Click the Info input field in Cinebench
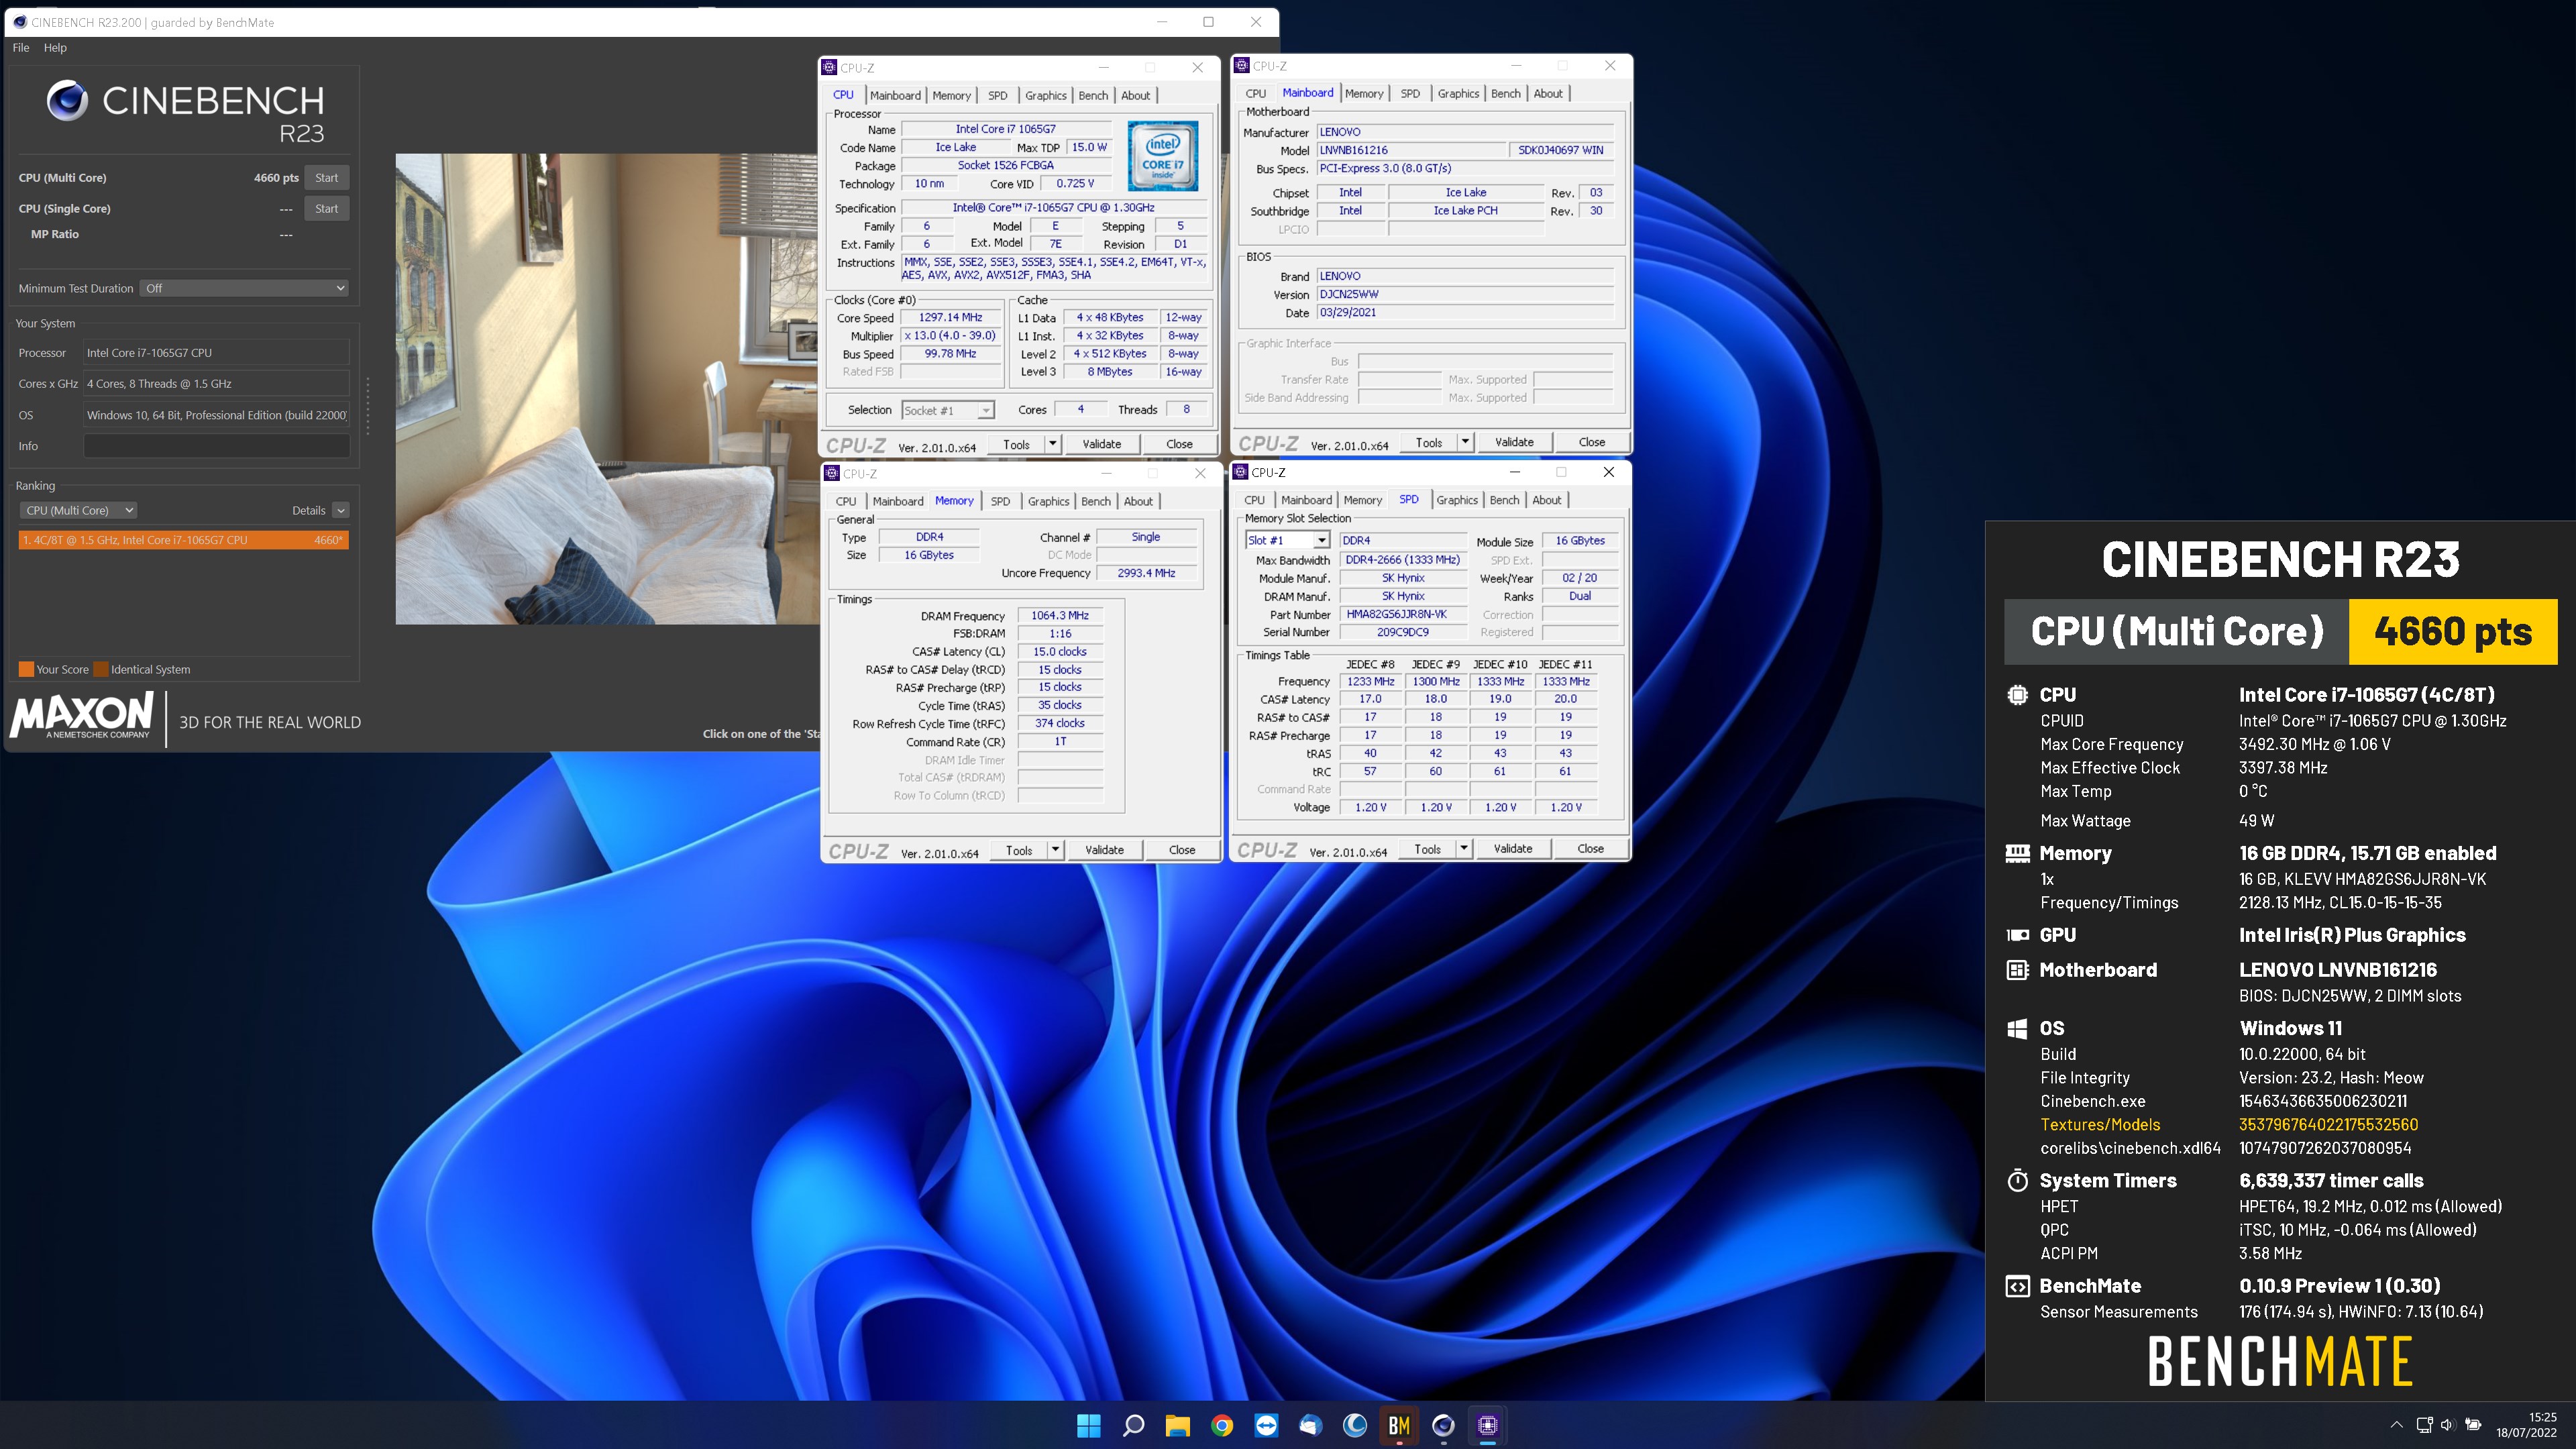 click(x=217, y=446)
